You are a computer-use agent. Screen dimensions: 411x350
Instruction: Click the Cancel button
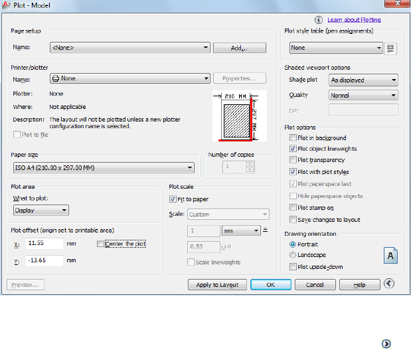coord(315,285)
